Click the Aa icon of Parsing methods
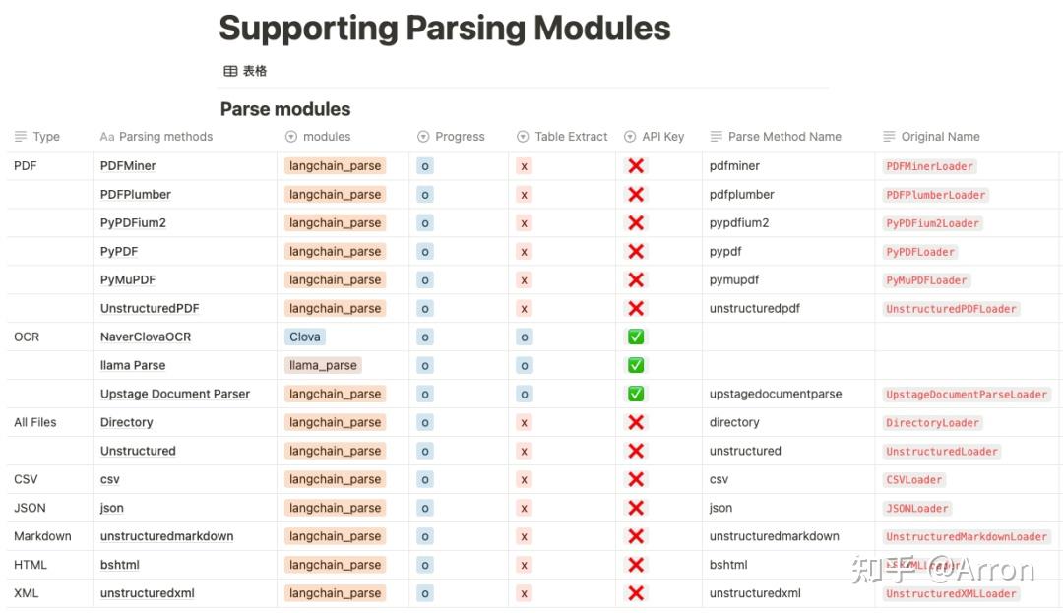1063x613 pixels. (107, 137)
